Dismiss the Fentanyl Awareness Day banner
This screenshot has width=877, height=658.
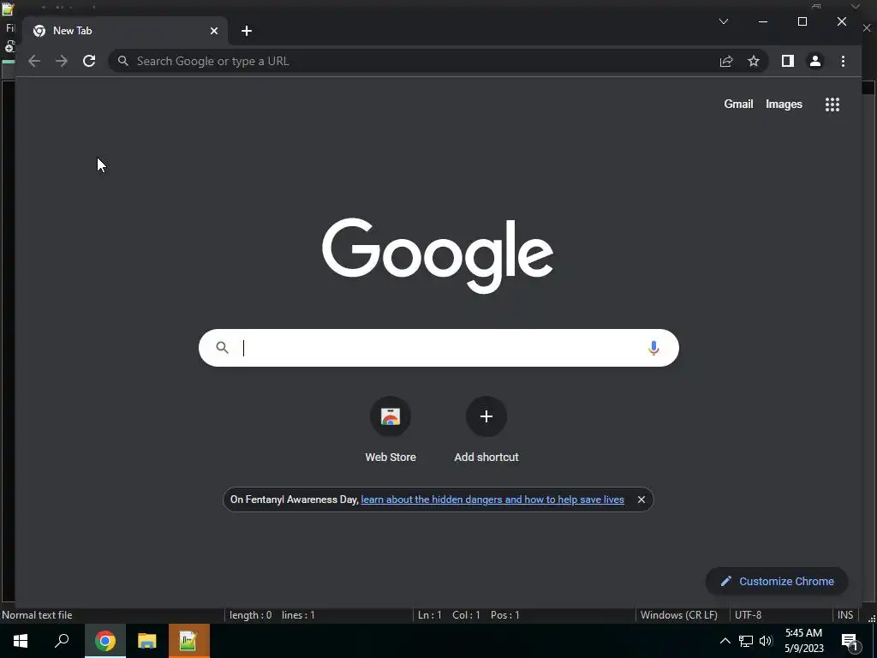[x=641, y=499]
